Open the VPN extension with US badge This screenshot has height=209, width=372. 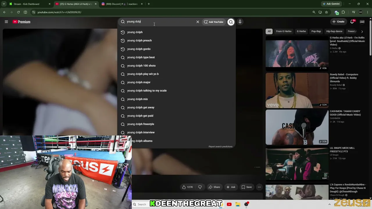pos(337,12)
